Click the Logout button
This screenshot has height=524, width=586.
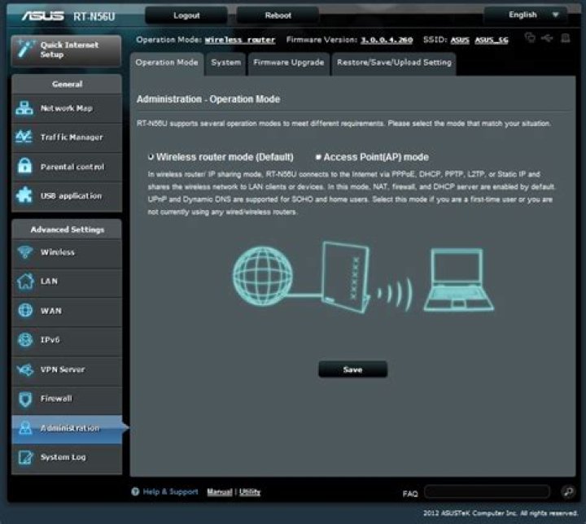click(x=186, y=15)
